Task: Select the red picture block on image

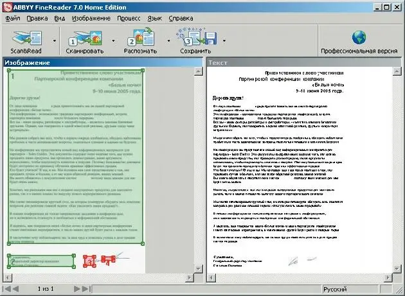Action: click(x=88, y=260)
